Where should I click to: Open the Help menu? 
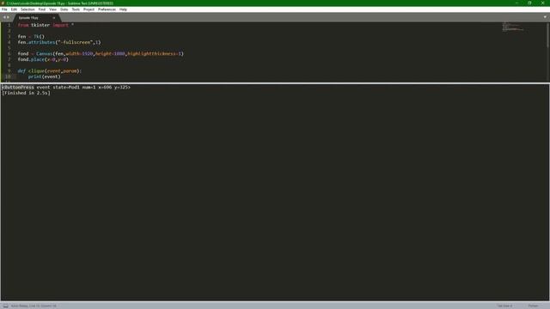123,9
